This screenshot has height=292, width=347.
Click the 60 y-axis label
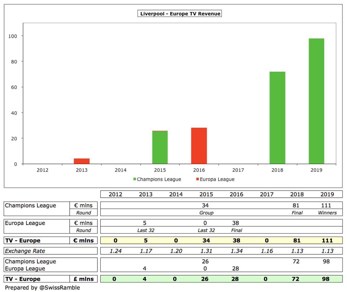(14, 87)
